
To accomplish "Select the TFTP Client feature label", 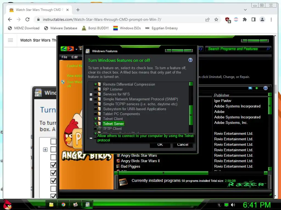I will (x=112, y=129).
